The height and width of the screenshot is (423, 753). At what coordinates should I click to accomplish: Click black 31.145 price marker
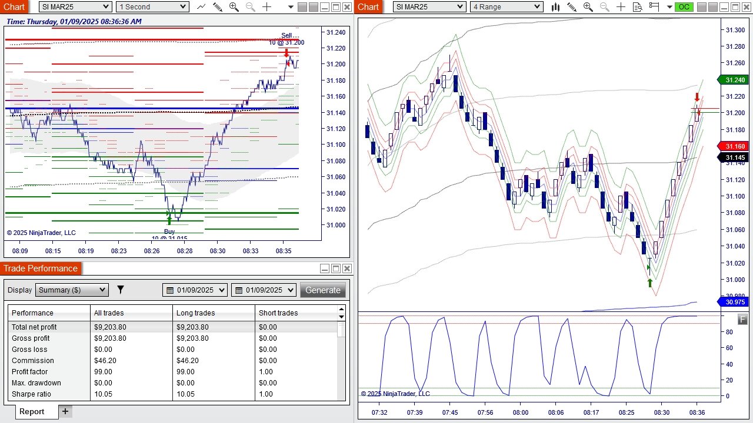click(733, 157)
